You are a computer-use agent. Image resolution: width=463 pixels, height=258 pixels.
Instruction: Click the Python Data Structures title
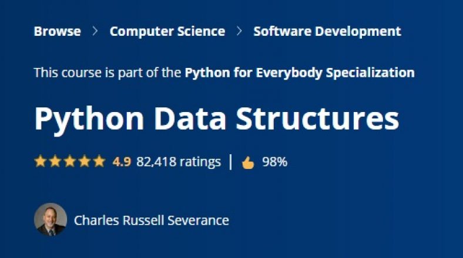tap(216, 118)
